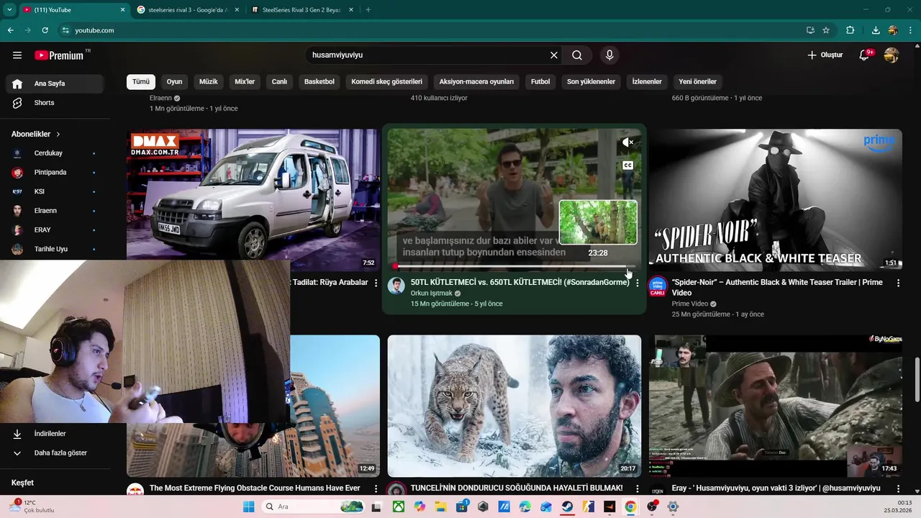
Task: Clear the search box with X
Action: (554, 55)
